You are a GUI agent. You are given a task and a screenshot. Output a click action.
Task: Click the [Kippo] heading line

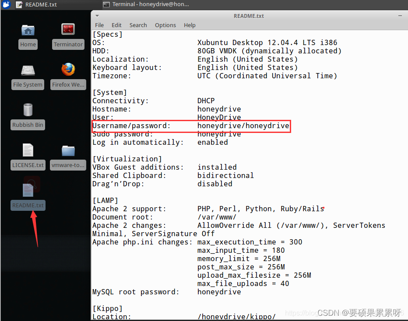click(107, 309)
